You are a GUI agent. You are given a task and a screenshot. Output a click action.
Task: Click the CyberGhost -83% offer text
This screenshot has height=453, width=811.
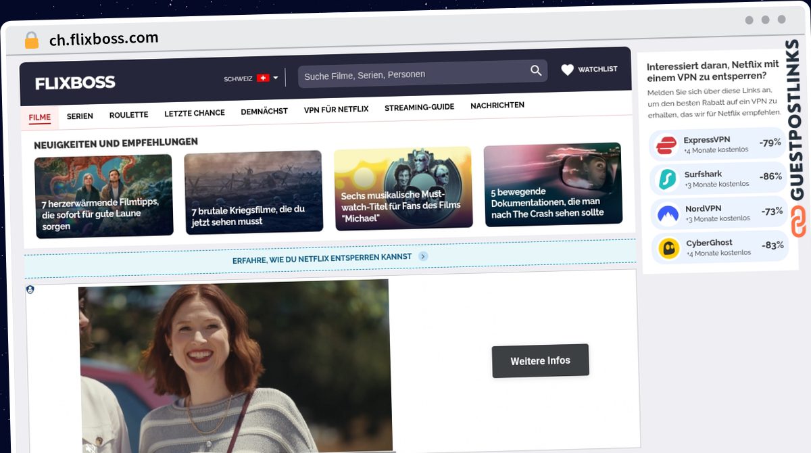pos(772,245)
